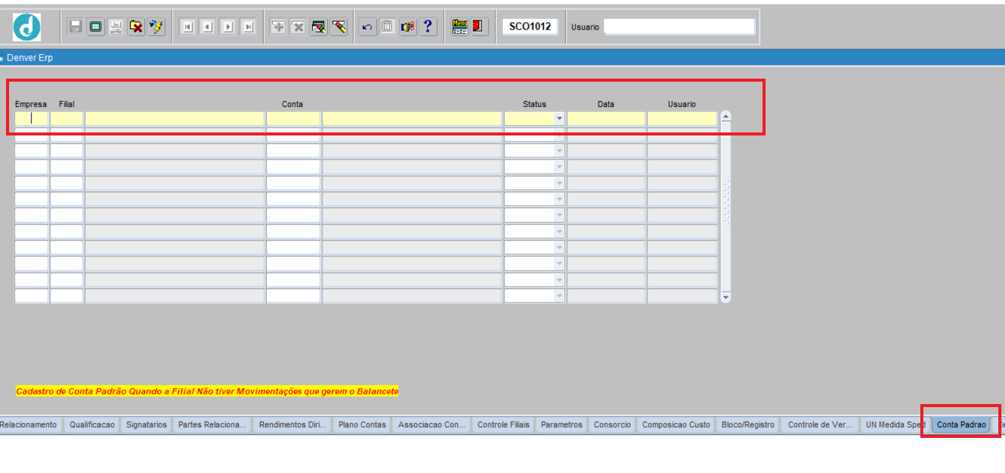Click the red door exit icon
Viewport: 1005px width, 473px height.
pyautogui.click(x=478, y=27)
